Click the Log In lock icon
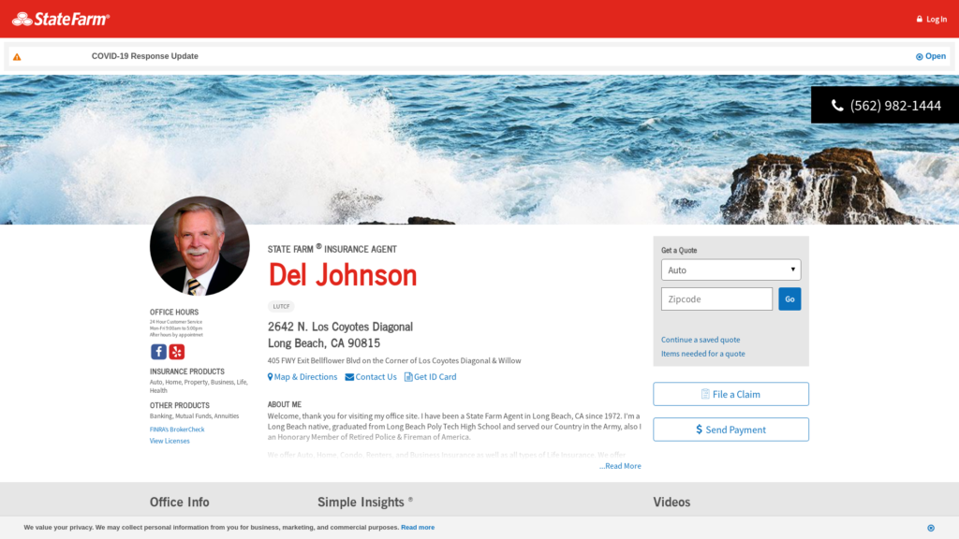The height and width of the screenshot is (539, 959). pyautogui.click(x=920, y=20)
